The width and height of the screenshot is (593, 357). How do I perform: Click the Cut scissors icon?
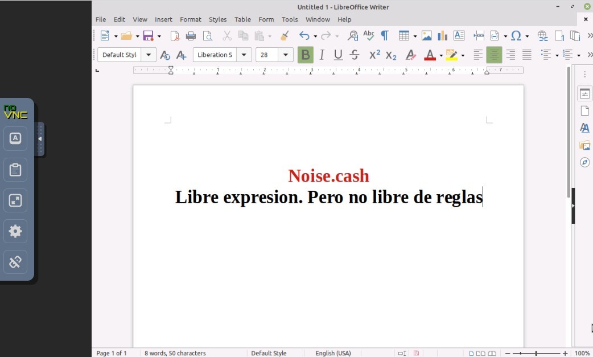[x=227, y=36]
